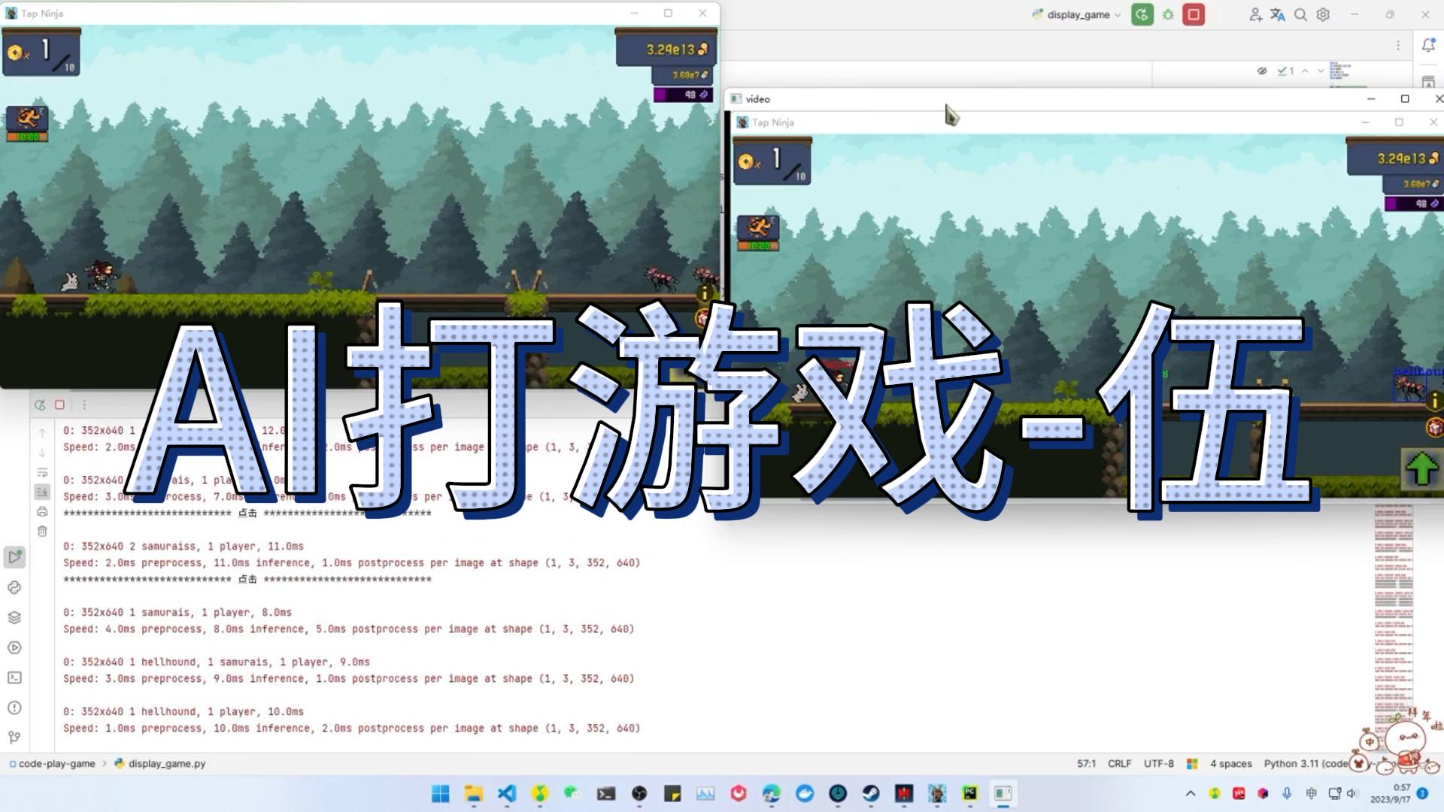Click the purple 48 progress bar in left game

tap(682, 95)
